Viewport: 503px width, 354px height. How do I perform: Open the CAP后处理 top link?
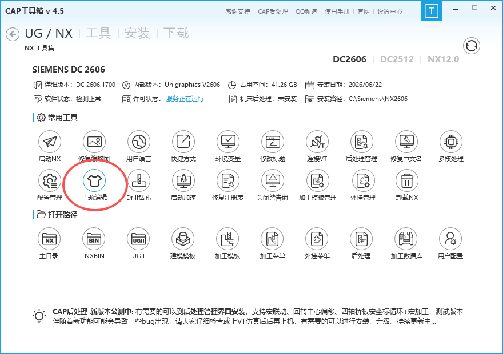pyautogui.click(x=273, y=11)
